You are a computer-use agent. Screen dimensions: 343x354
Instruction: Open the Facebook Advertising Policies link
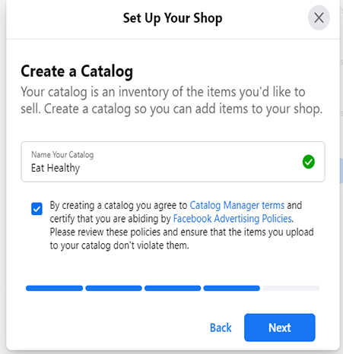click(232, 219)
